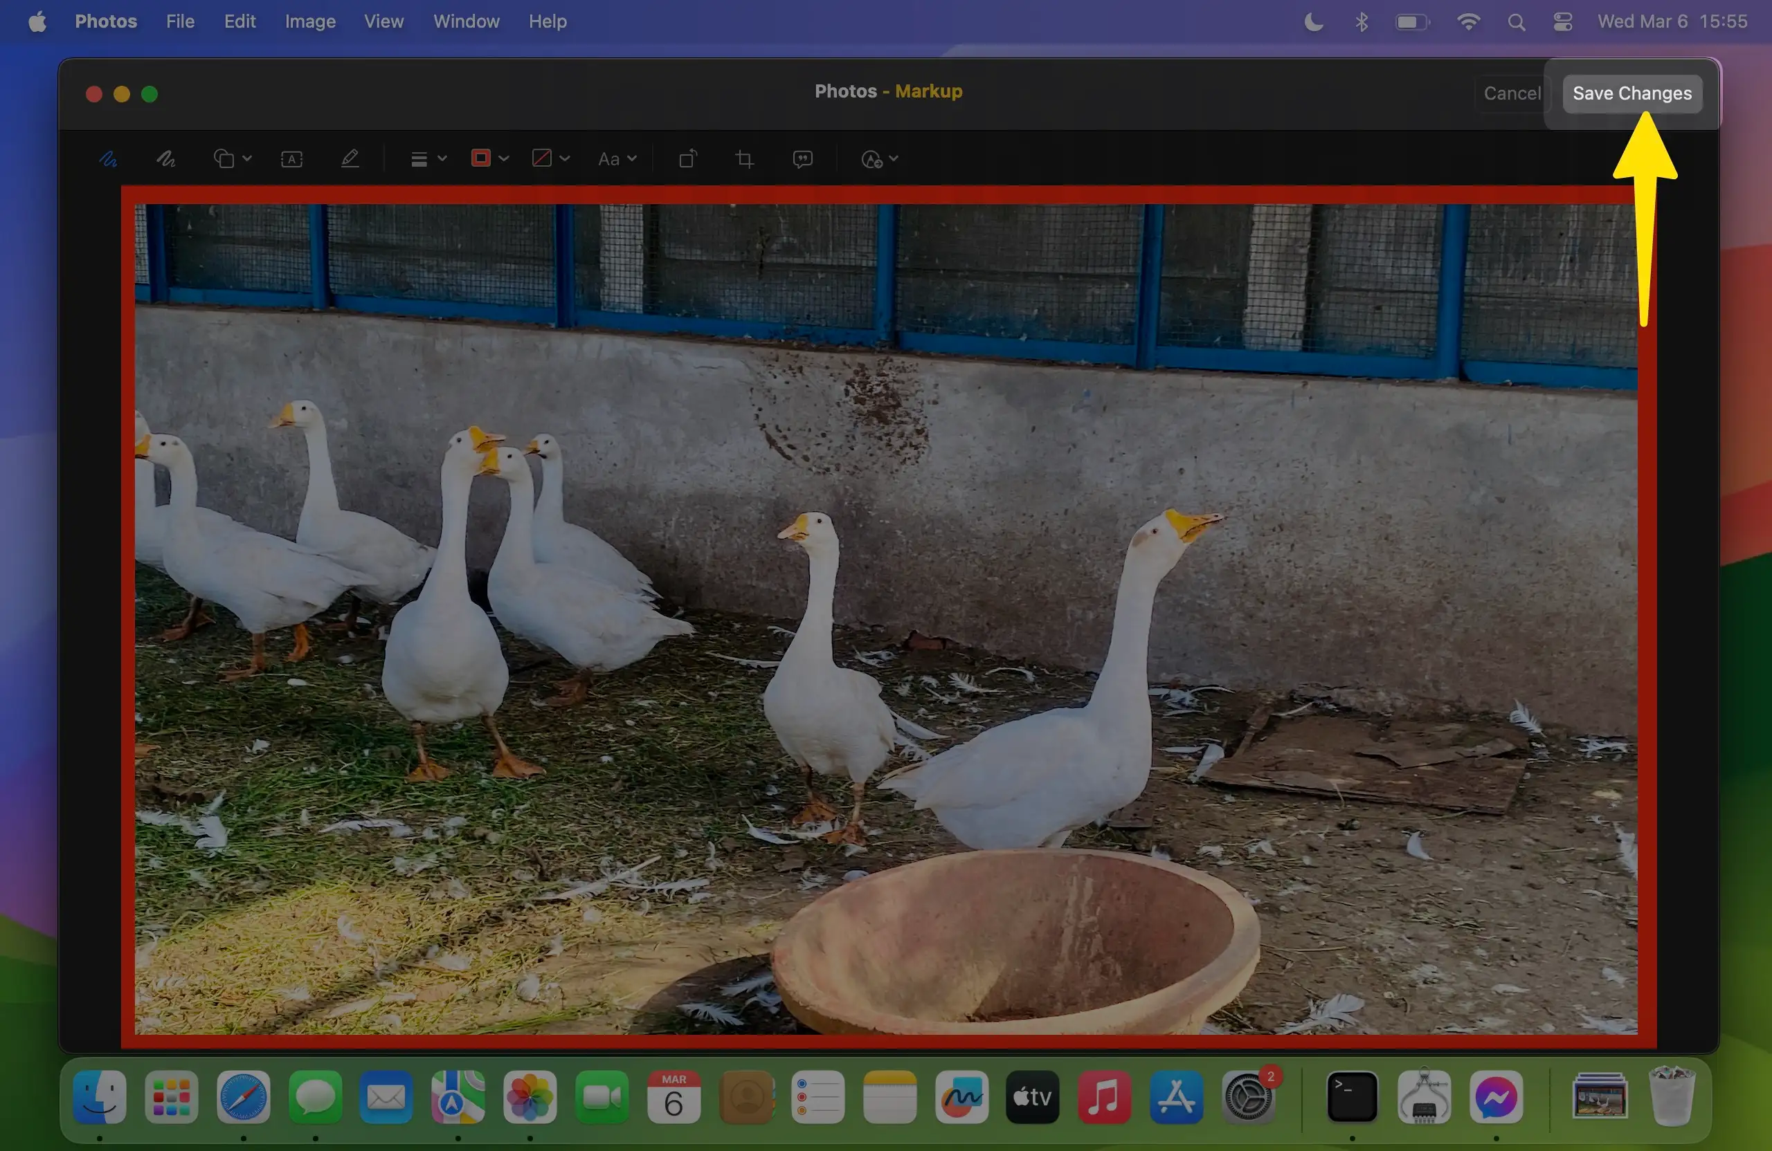
Task: Open Photos app in the Dock
Action: point(530,1096)
